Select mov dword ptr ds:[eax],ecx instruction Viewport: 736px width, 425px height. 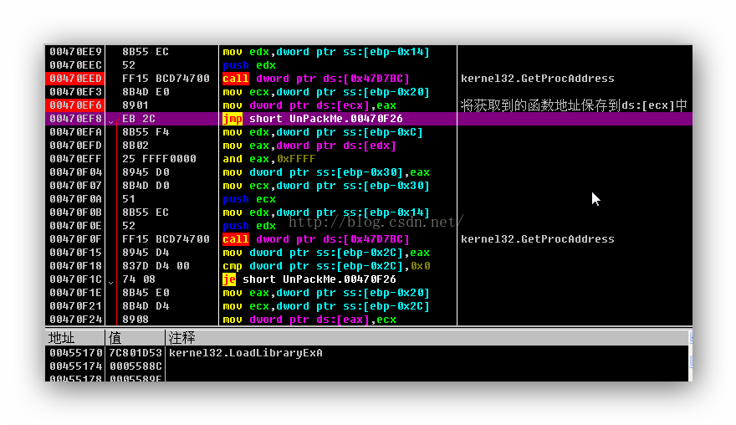click(309, 320)
